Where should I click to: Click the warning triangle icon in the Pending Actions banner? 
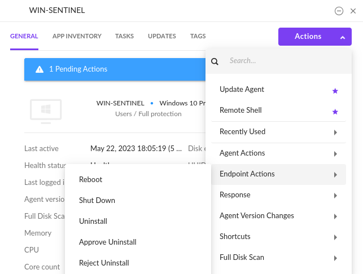pyautogui.click(x=40, y=69)
